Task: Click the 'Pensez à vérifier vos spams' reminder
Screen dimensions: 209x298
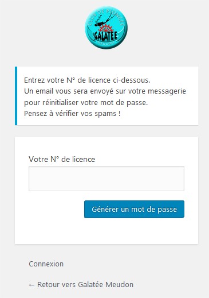Action: point(72,114)
